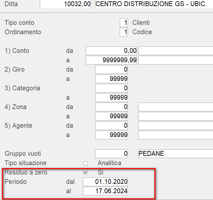
Task: Select the Ditta name field CENTRO DISTRIBUZIONE
Action: 154,4
